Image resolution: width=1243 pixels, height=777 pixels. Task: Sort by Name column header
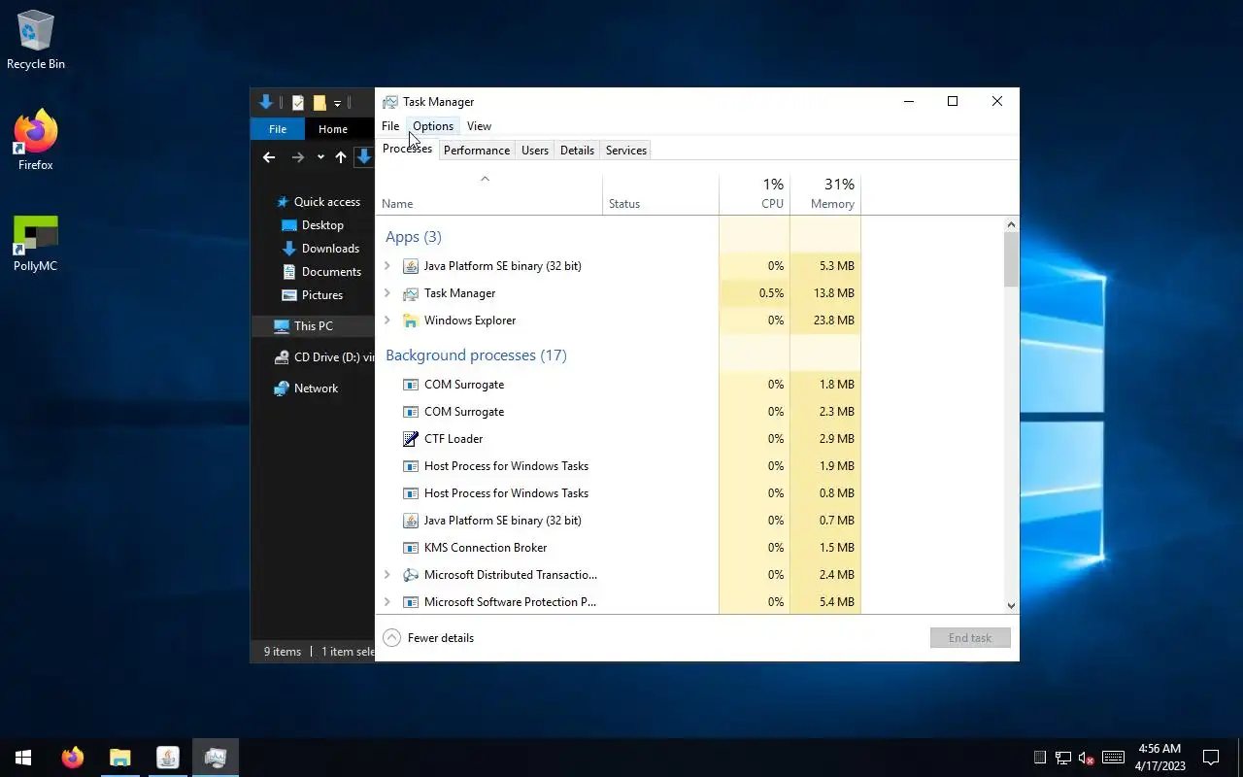pyautogui.click(x=488, y=194)
